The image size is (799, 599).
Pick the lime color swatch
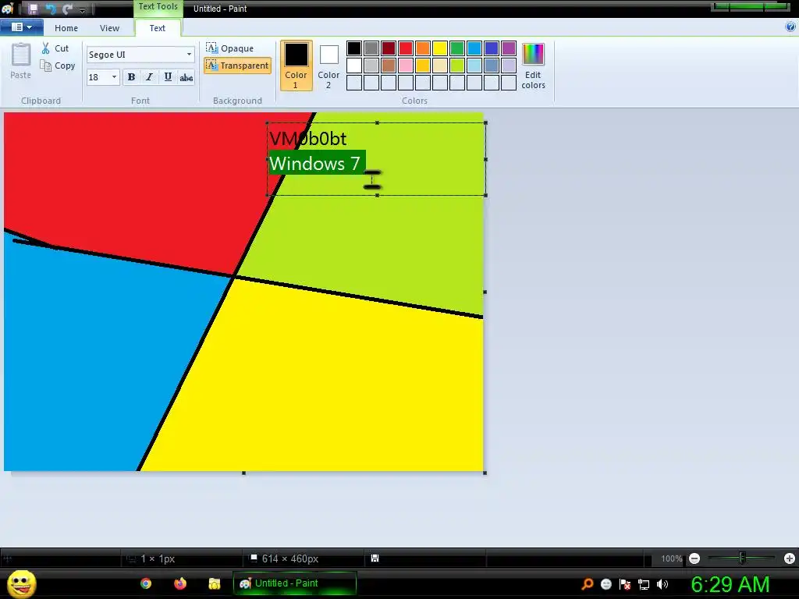tap(457, 66)
